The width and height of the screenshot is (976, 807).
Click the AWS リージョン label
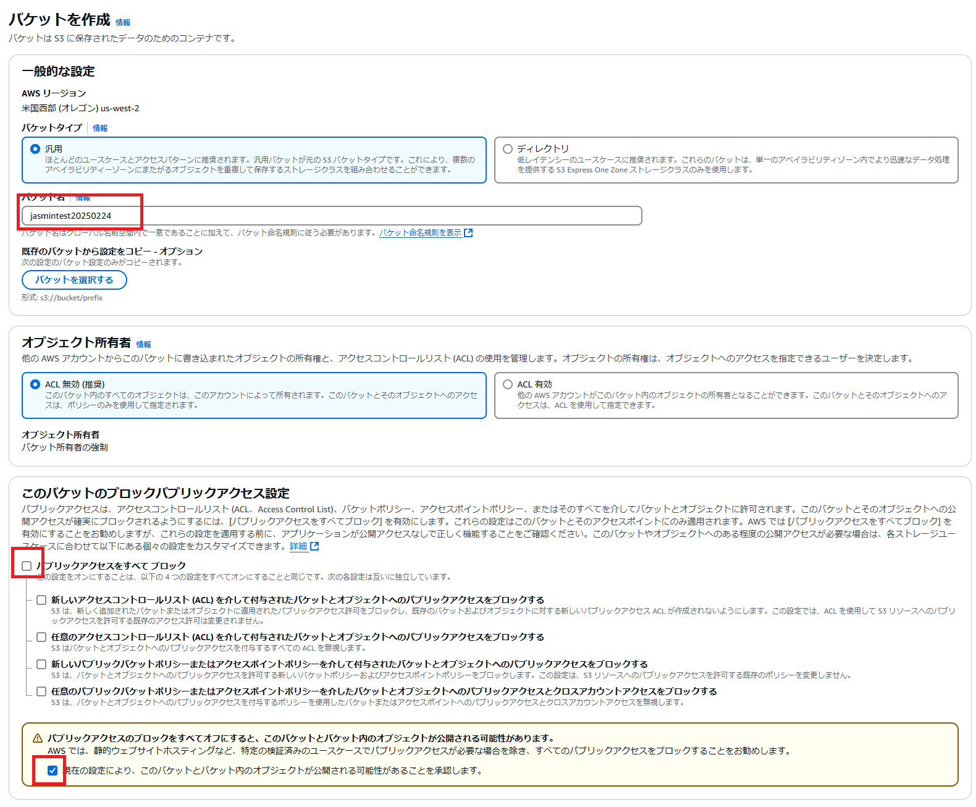(54, 93)
